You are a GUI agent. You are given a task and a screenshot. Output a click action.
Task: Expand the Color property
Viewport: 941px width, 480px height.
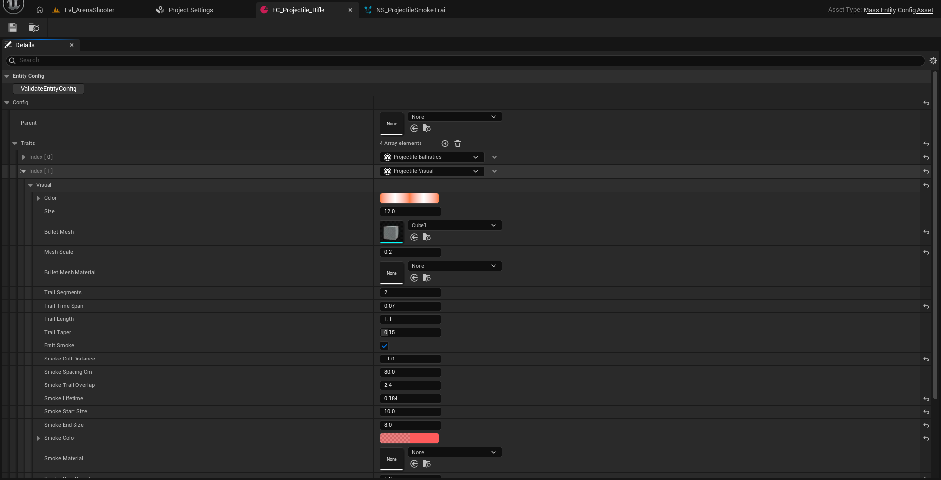38,198
